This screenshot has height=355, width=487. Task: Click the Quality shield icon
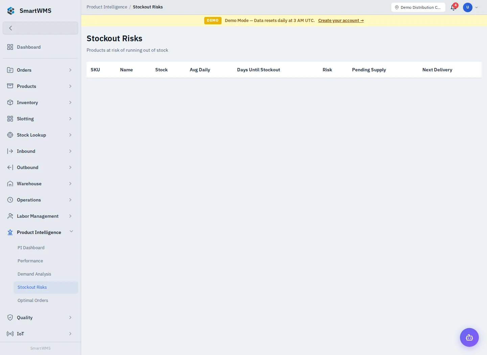pyautogui.click(x=10, y=317)
